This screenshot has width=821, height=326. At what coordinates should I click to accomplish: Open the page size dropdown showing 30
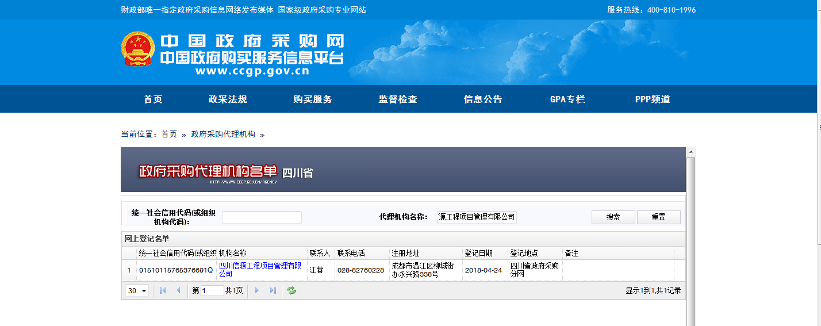(137, 291)
